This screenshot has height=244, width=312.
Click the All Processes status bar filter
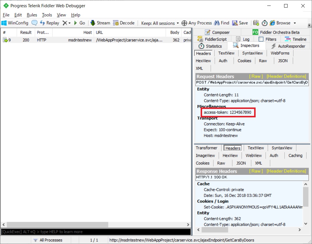pyautogui.click(x=48, y=240)
